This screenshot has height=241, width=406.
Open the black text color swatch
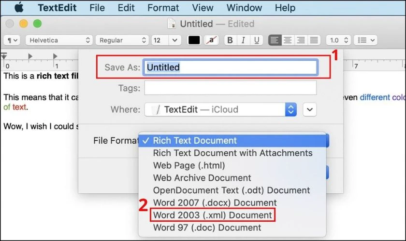[194, 40]
